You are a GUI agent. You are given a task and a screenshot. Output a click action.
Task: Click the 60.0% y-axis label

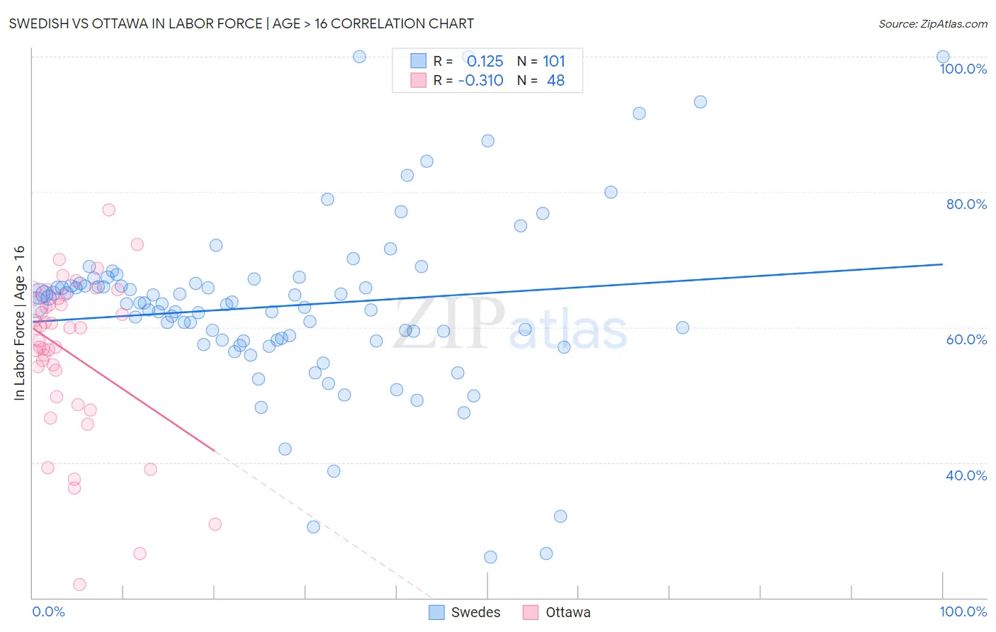tap(966, 339)
